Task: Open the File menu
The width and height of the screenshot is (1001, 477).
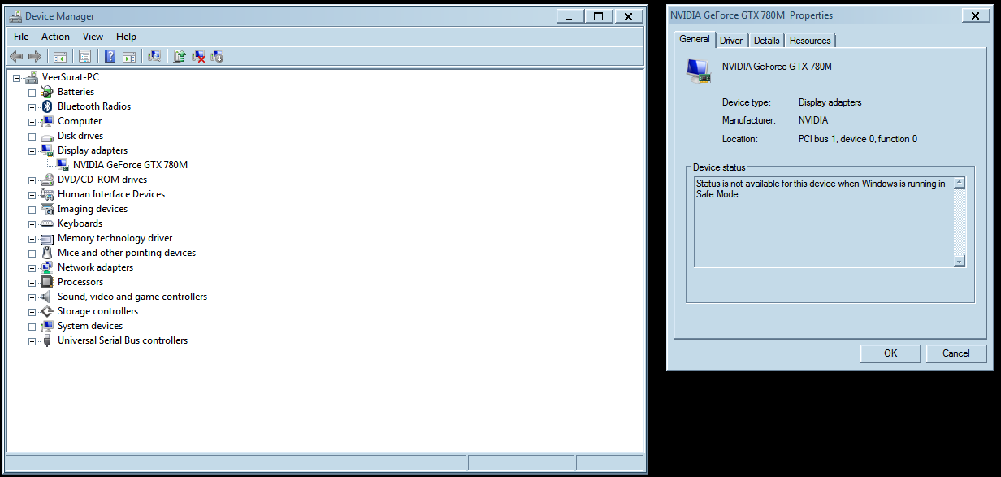Action: (x=21, y=37)
